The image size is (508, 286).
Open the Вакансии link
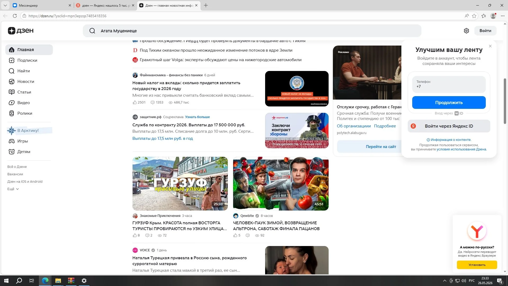(x=15, y=174)
